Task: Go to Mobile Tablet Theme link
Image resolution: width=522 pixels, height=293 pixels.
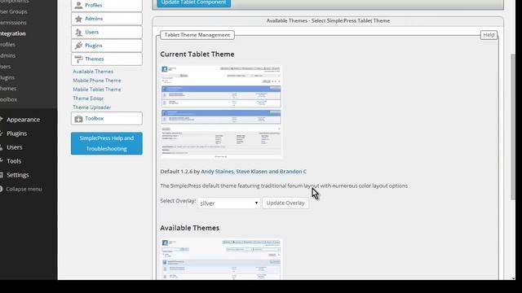Action: [97, 90]
